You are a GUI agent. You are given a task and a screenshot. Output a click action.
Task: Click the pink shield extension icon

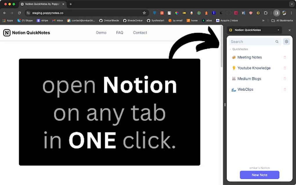pos(251,13)
